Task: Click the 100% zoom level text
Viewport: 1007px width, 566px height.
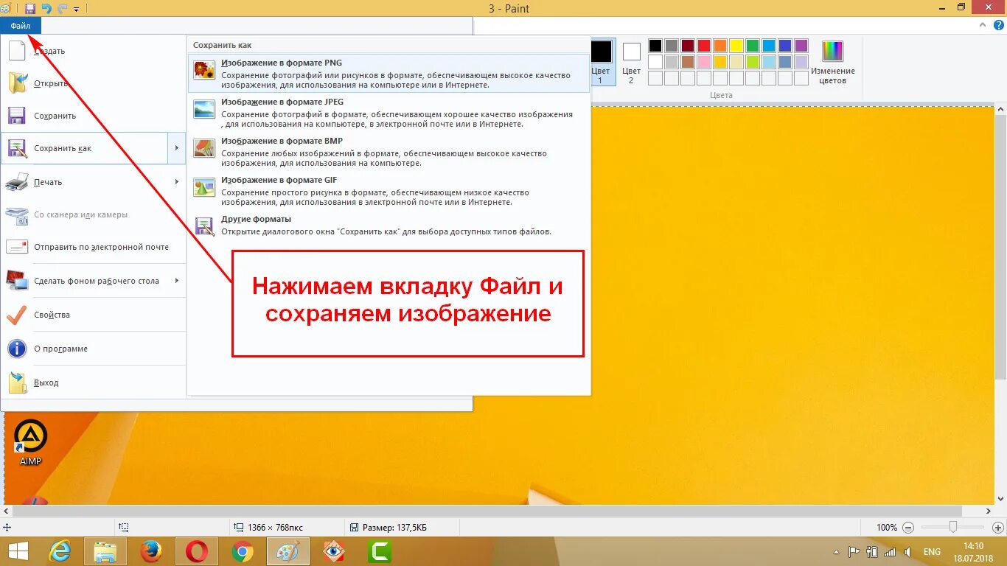Action: click(x=887, y=528)
